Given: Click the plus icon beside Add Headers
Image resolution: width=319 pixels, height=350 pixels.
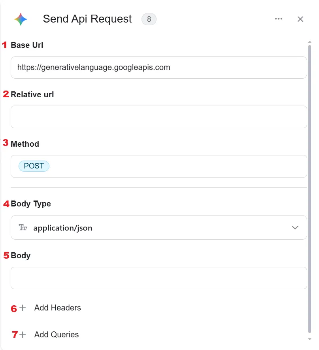Looking at the screenshot, I should click(x=23, y=308).
